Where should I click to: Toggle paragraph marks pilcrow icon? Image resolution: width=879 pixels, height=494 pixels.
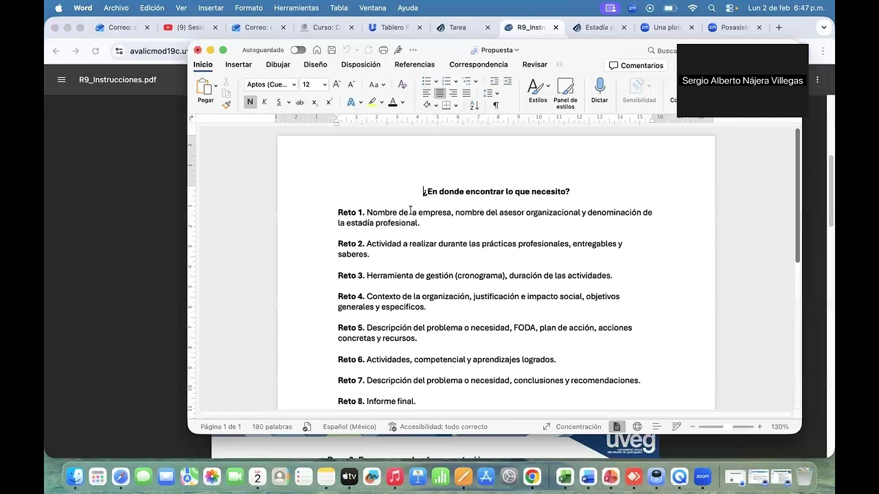click(496, 105)
